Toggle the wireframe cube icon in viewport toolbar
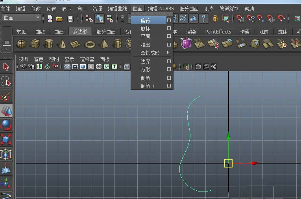Screen dimensions: 301x199 coord(127,67)
